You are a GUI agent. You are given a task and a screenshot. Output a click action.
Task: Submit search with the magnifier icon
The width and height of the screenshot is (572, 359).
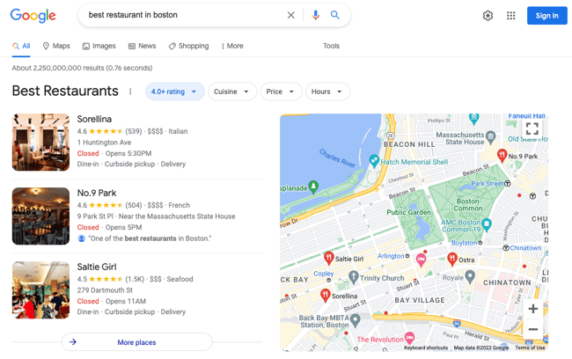(x=335, y=15)
